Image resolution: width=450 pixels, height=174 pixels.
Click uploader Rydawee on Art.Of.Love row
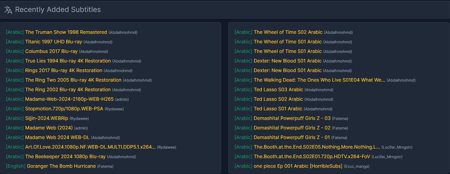click(x=166, y=147)
